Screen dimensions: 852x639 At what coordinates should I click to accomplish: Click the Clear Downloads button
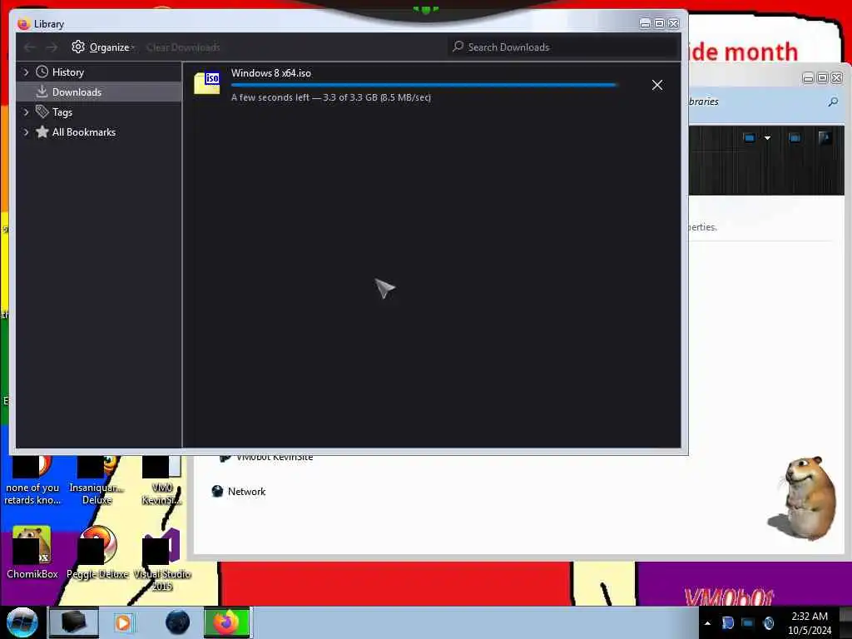point(182,47)
